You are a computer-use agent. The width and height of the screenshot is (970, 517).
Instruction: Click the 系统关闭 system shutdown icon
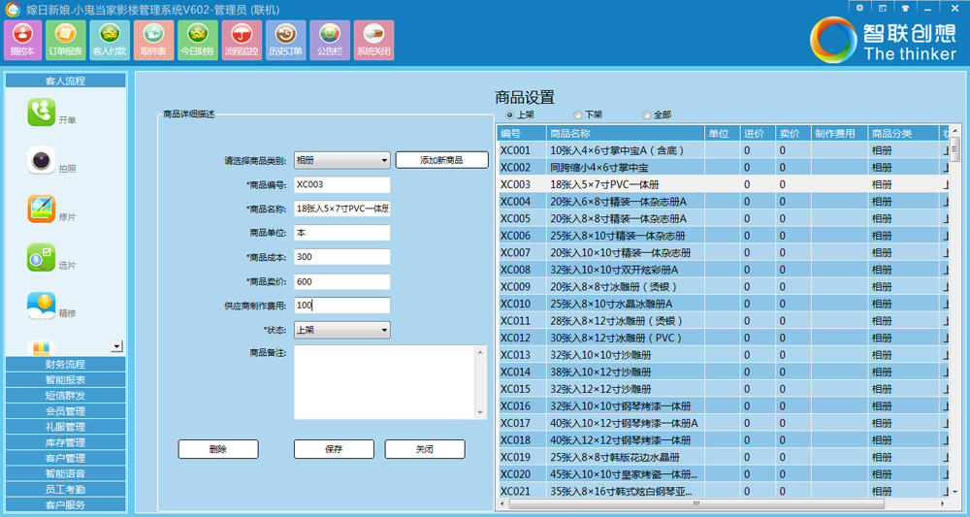pyautogui.click(x=373, y=40)
